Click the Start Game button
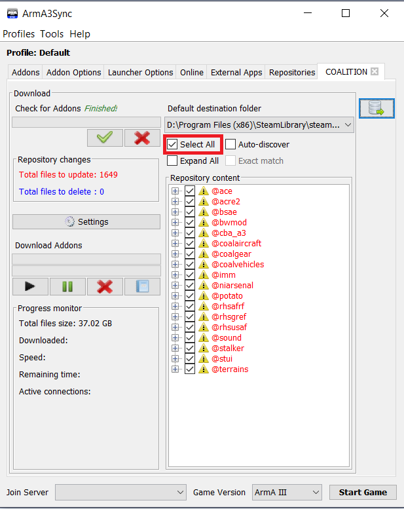Screen dimensions: 404x509 pyautogui.click(x=363, y=492)
